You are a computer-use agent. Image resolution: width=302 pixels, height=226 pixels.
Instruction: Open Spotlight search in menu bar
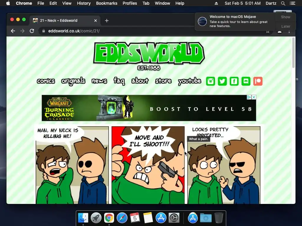tap(283, 3)
